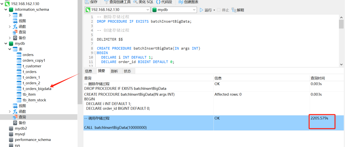
Task: Collapse the mydb database node
Action: 6,43
